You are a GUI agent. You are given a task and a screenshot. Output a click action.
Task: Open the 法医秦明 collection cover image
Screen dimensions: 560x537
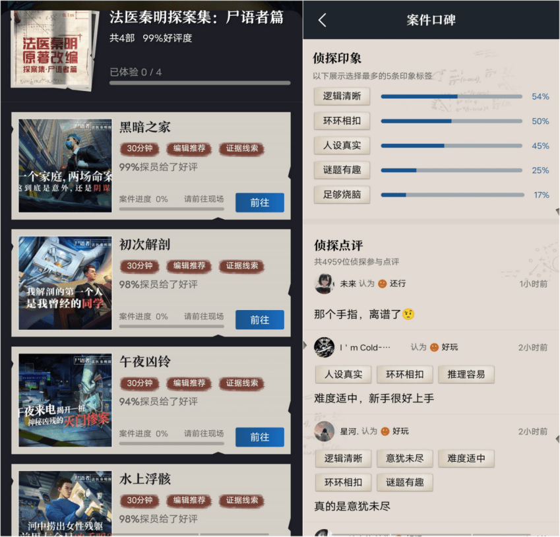coord(54,50)
